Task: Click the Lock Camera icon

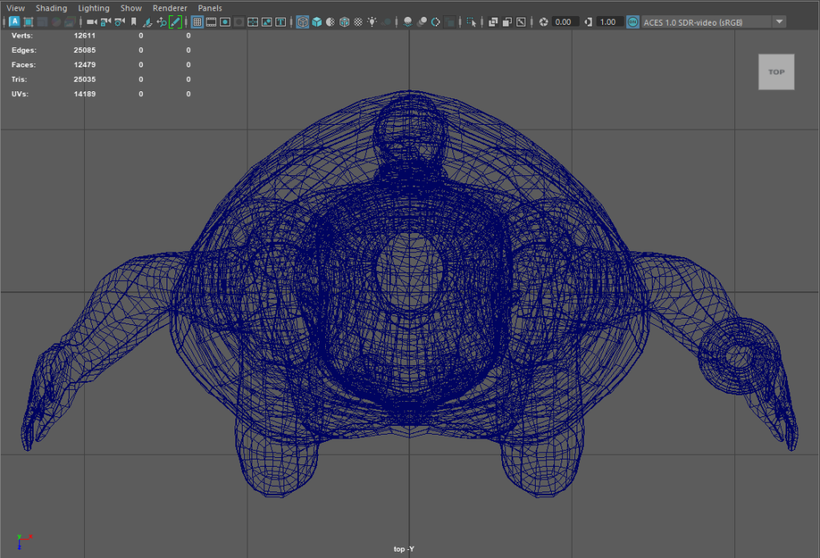Action: coord(105,22)
